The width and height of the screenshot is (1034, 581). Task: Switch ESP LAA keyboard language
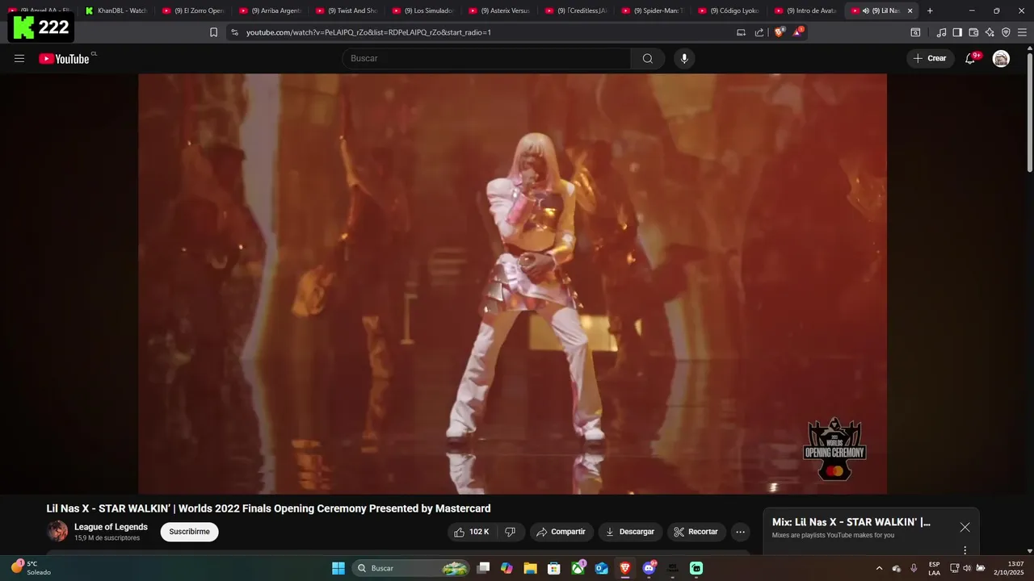934,568
